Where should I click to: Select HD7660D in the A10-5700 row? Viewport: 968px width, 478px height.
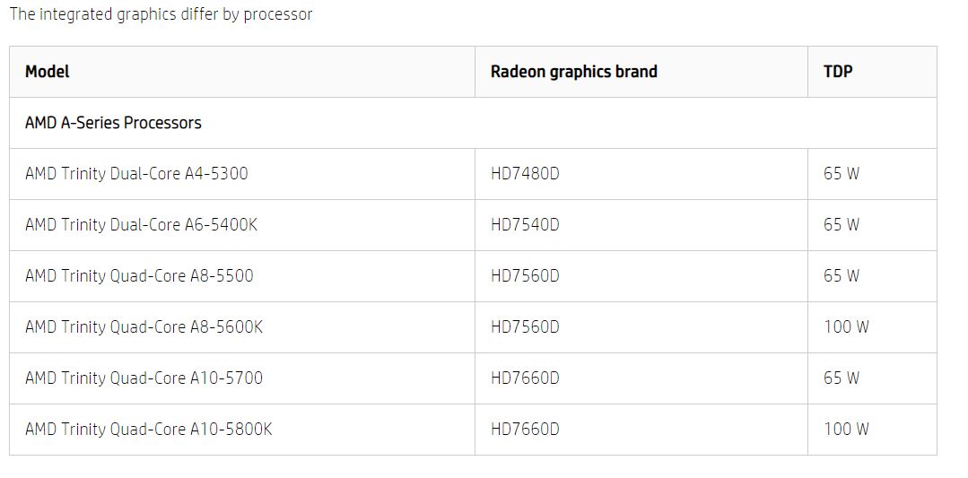[525, 378]
